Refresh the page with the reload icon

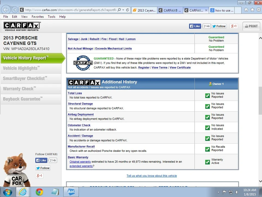[x=127, y=10]
